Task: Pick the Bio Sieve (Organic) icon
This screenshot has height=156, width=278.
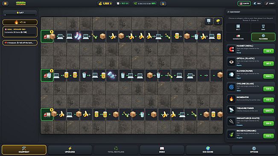Action: click(x=231, y=134)
